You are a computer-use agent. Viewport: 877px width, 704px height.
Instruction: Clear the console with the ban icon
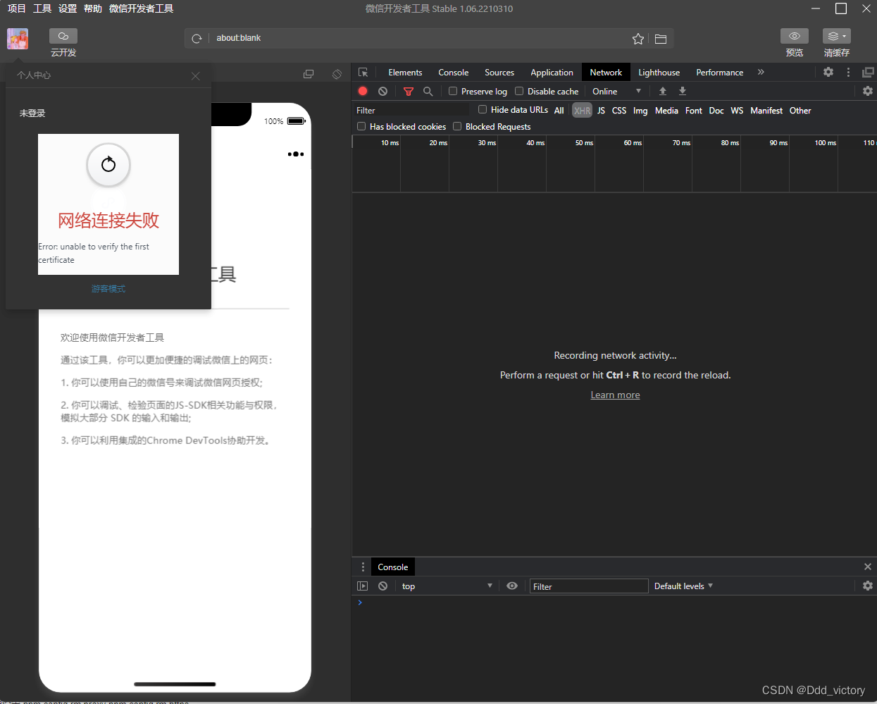click(382, 586)
